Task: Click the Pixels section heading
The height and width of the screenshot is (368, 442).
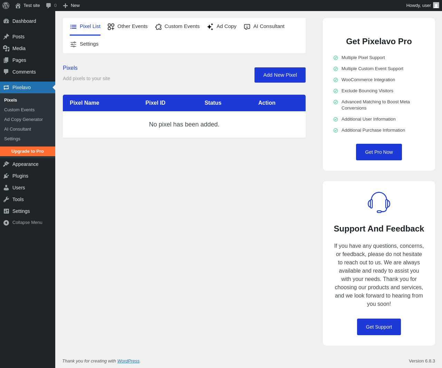Action: 70,68
